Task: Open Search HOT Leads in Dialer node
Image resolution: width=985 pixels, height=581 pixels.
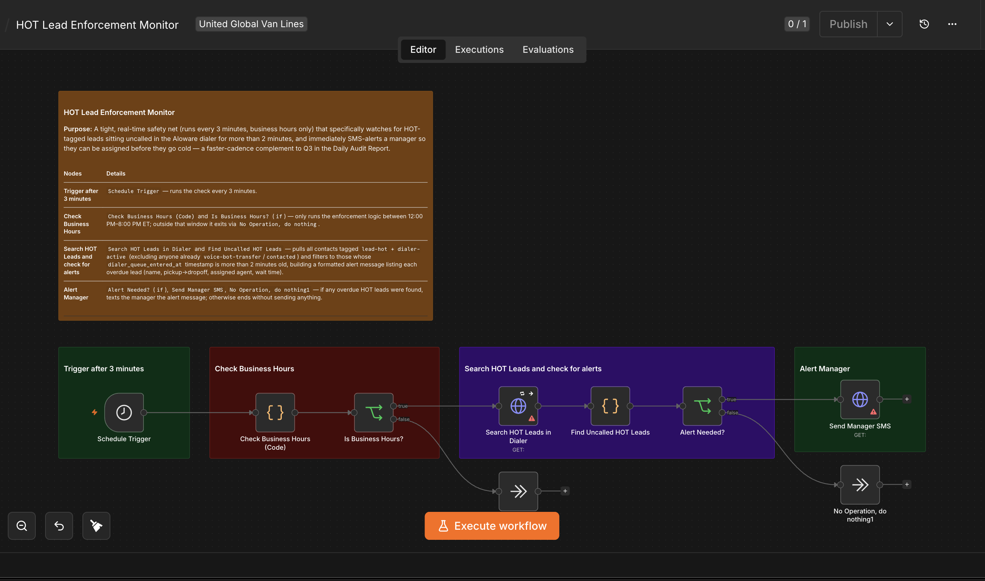Action: point(518,406)
